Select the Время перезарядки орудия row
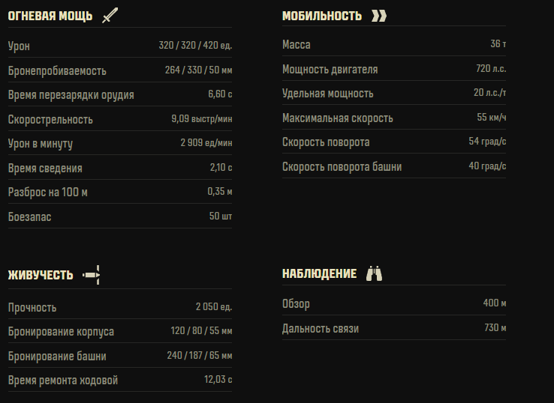The image size is (554, 403). point(120,94)
